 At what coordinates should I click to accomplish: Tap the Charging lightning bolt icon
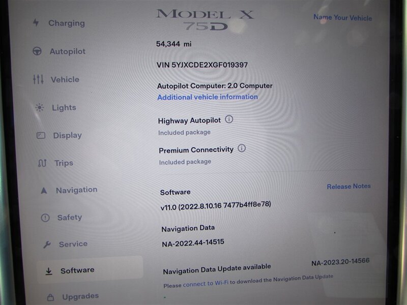click(36, 22)
